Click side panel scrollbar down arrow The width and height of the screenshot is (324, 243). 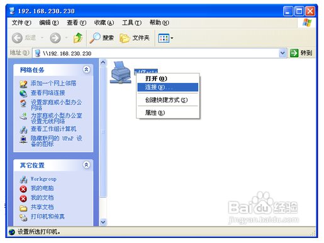(x=103, y=222)
